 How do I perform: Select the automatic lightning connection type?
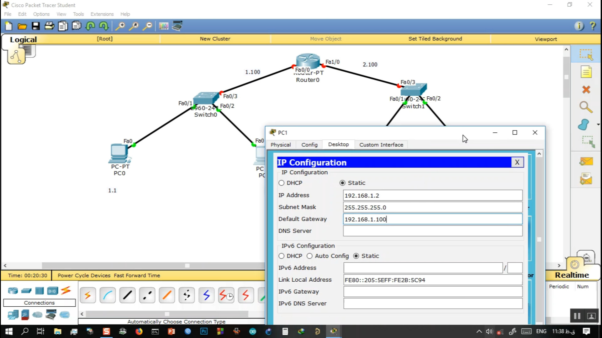pyautogui.click(x=87, y=295)
